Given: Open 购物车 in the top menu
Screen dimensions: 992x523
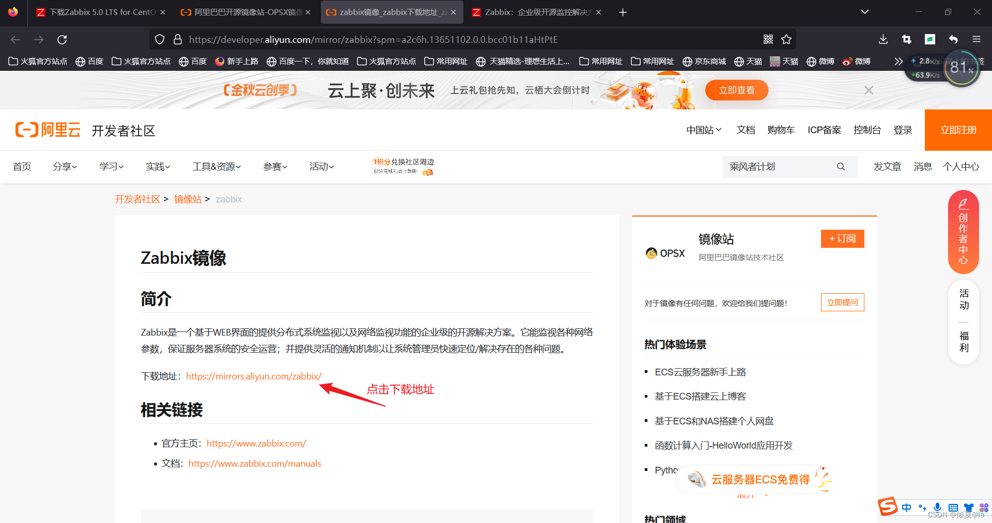Looking at the screenshot, I should (x=781, y=130).
